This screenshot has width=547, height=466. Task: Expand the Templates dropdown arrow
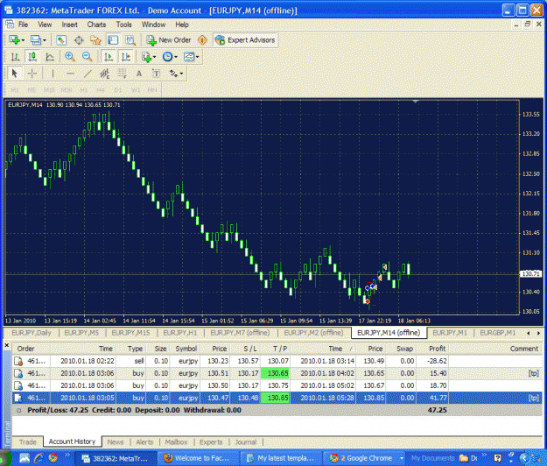coord(197,57)
